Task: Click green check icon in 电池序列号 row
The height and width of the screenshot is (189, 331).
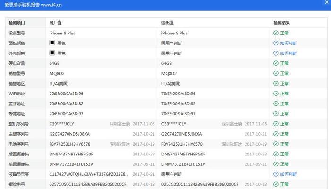Action: (276, 144)
